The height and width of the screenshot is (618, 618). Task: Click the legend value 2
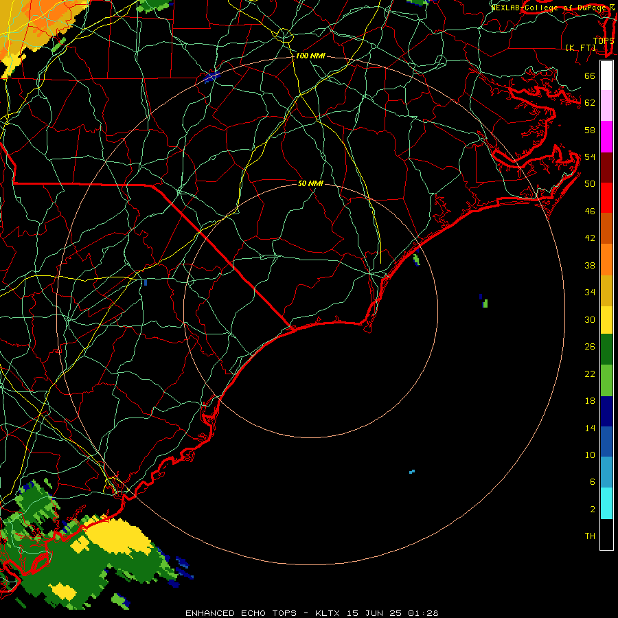click(593, 509)
